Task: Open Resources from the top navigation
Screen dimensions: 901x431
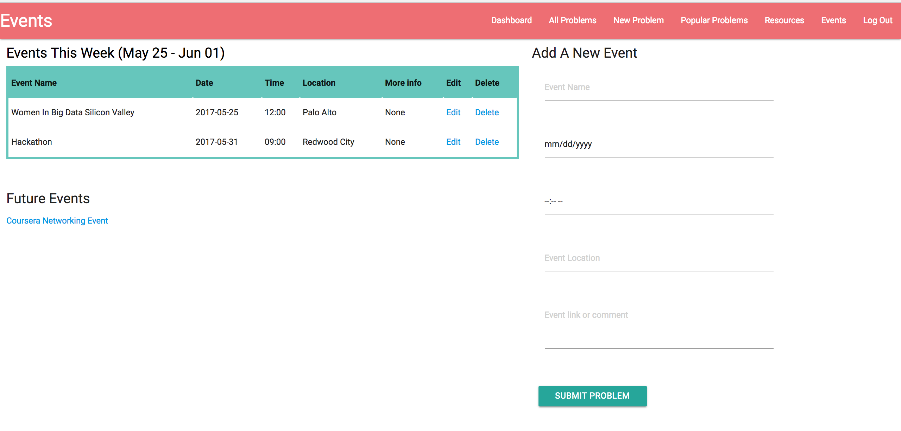Action: pos(784,20)
